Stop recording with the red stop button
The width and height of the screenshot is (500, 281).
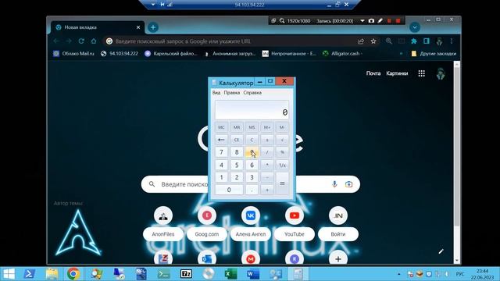click(x=398, y=21)
